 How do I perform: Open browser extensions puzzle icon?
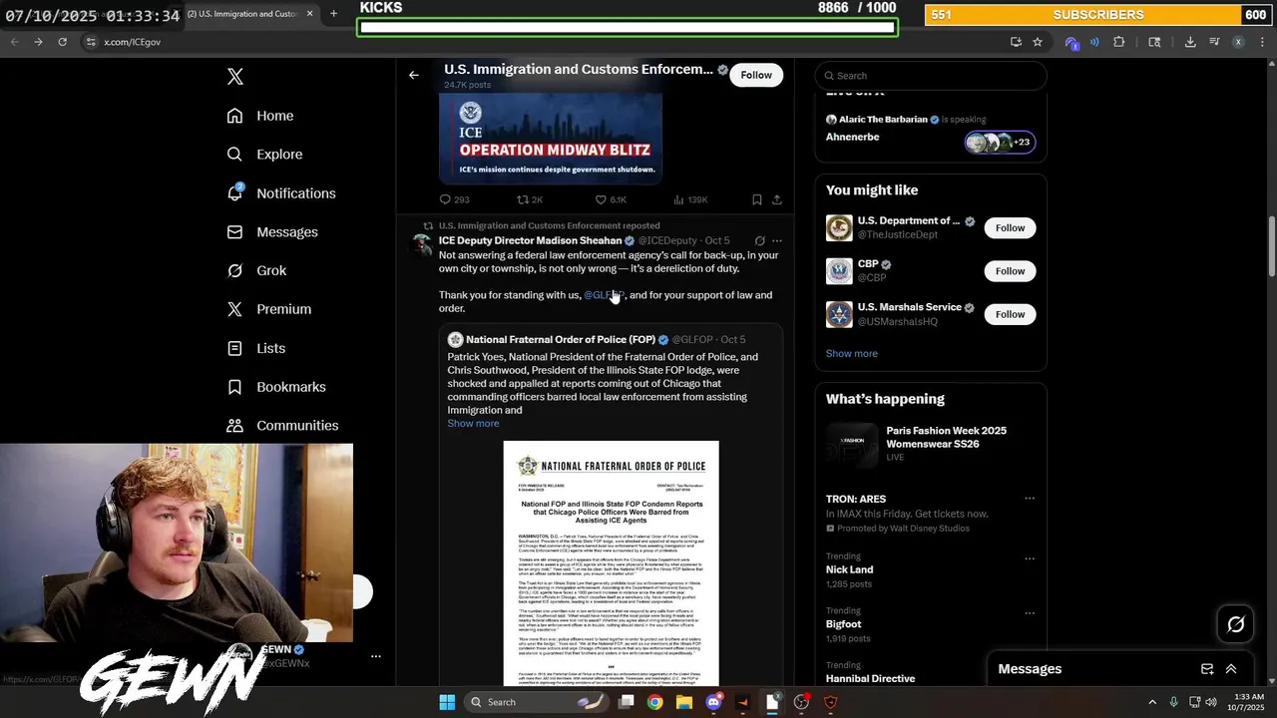point(1118,42)
